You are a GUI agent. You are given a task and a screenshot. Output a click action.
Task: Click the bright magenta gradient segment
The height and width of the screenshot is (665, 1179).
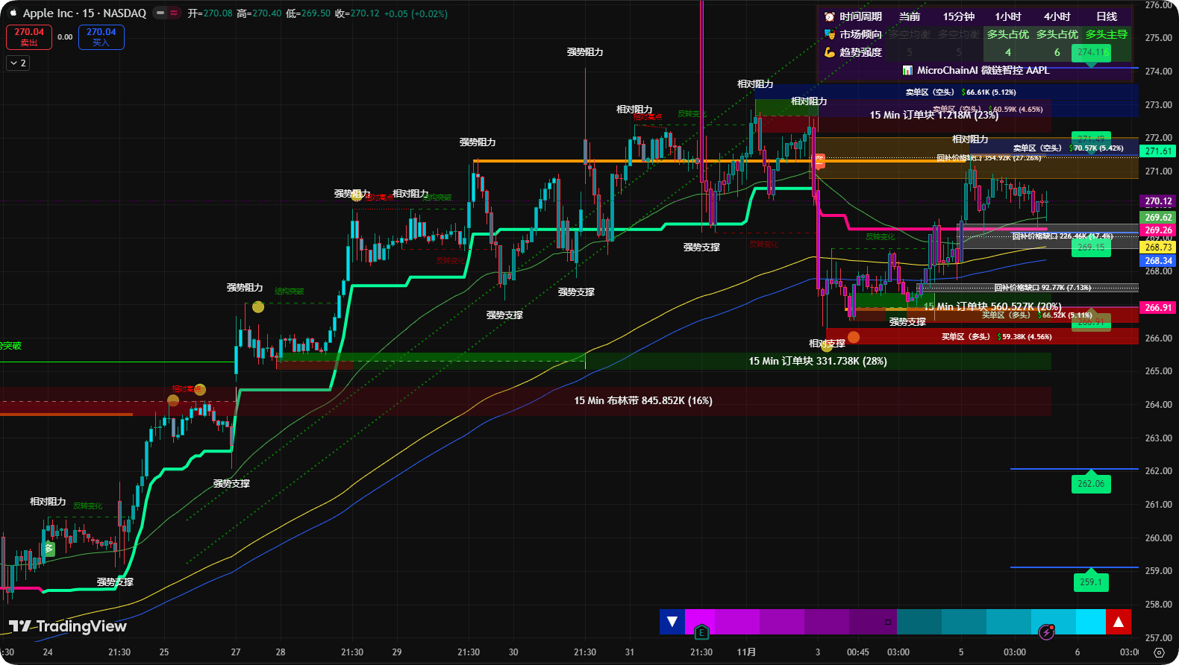tap(699, 622)
